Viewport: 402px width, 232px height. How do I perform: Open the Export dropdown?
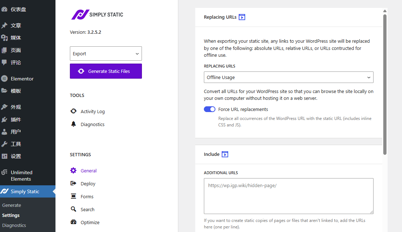pos(106,54)
